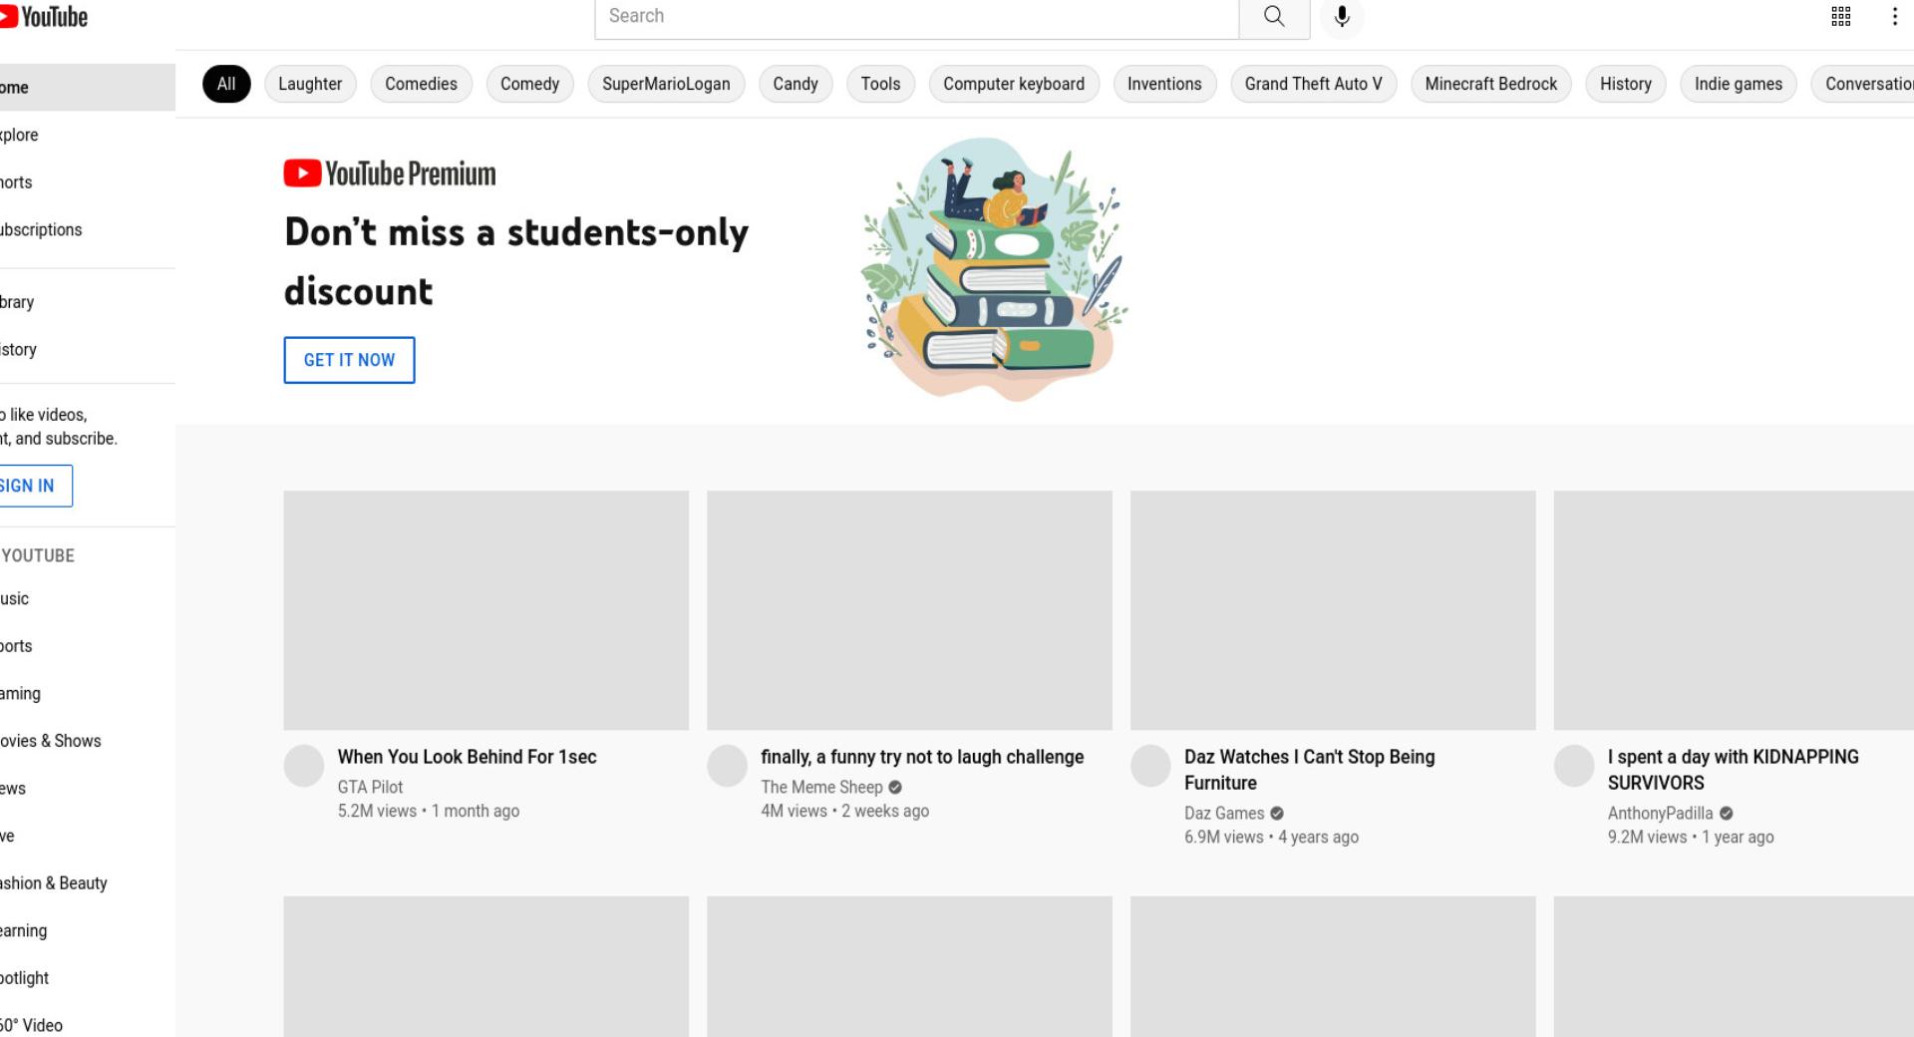Click the GET IT NOW button
This screenshot has height=1037, width=1914.
349,360
